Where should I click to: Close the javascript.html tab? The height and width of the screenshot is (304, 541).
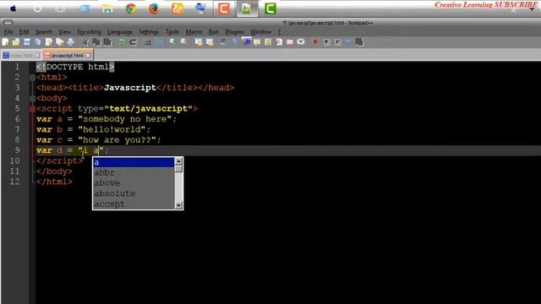coord(88,55)
